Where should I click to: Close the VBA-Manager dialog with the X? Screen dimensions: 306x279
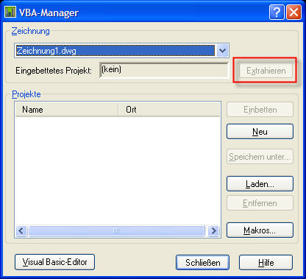tap(293, 12)
